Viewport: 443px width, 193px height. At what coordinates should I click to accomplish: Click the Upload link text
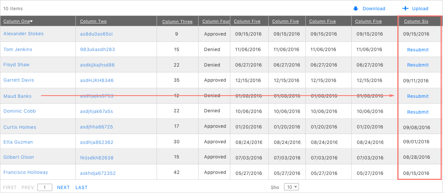(x=420, y=9)
